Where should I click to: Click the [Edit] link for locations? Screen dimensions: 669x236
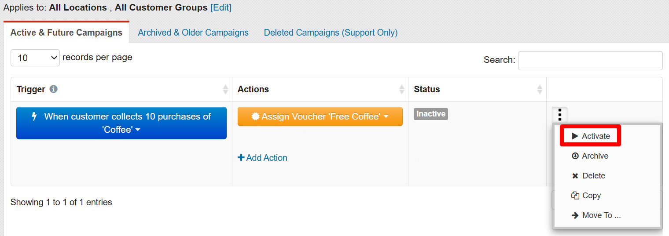pos(221,7)
